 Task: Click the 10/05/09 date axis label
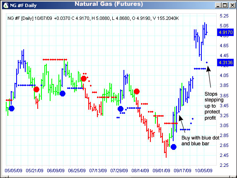tap(203, 171)
